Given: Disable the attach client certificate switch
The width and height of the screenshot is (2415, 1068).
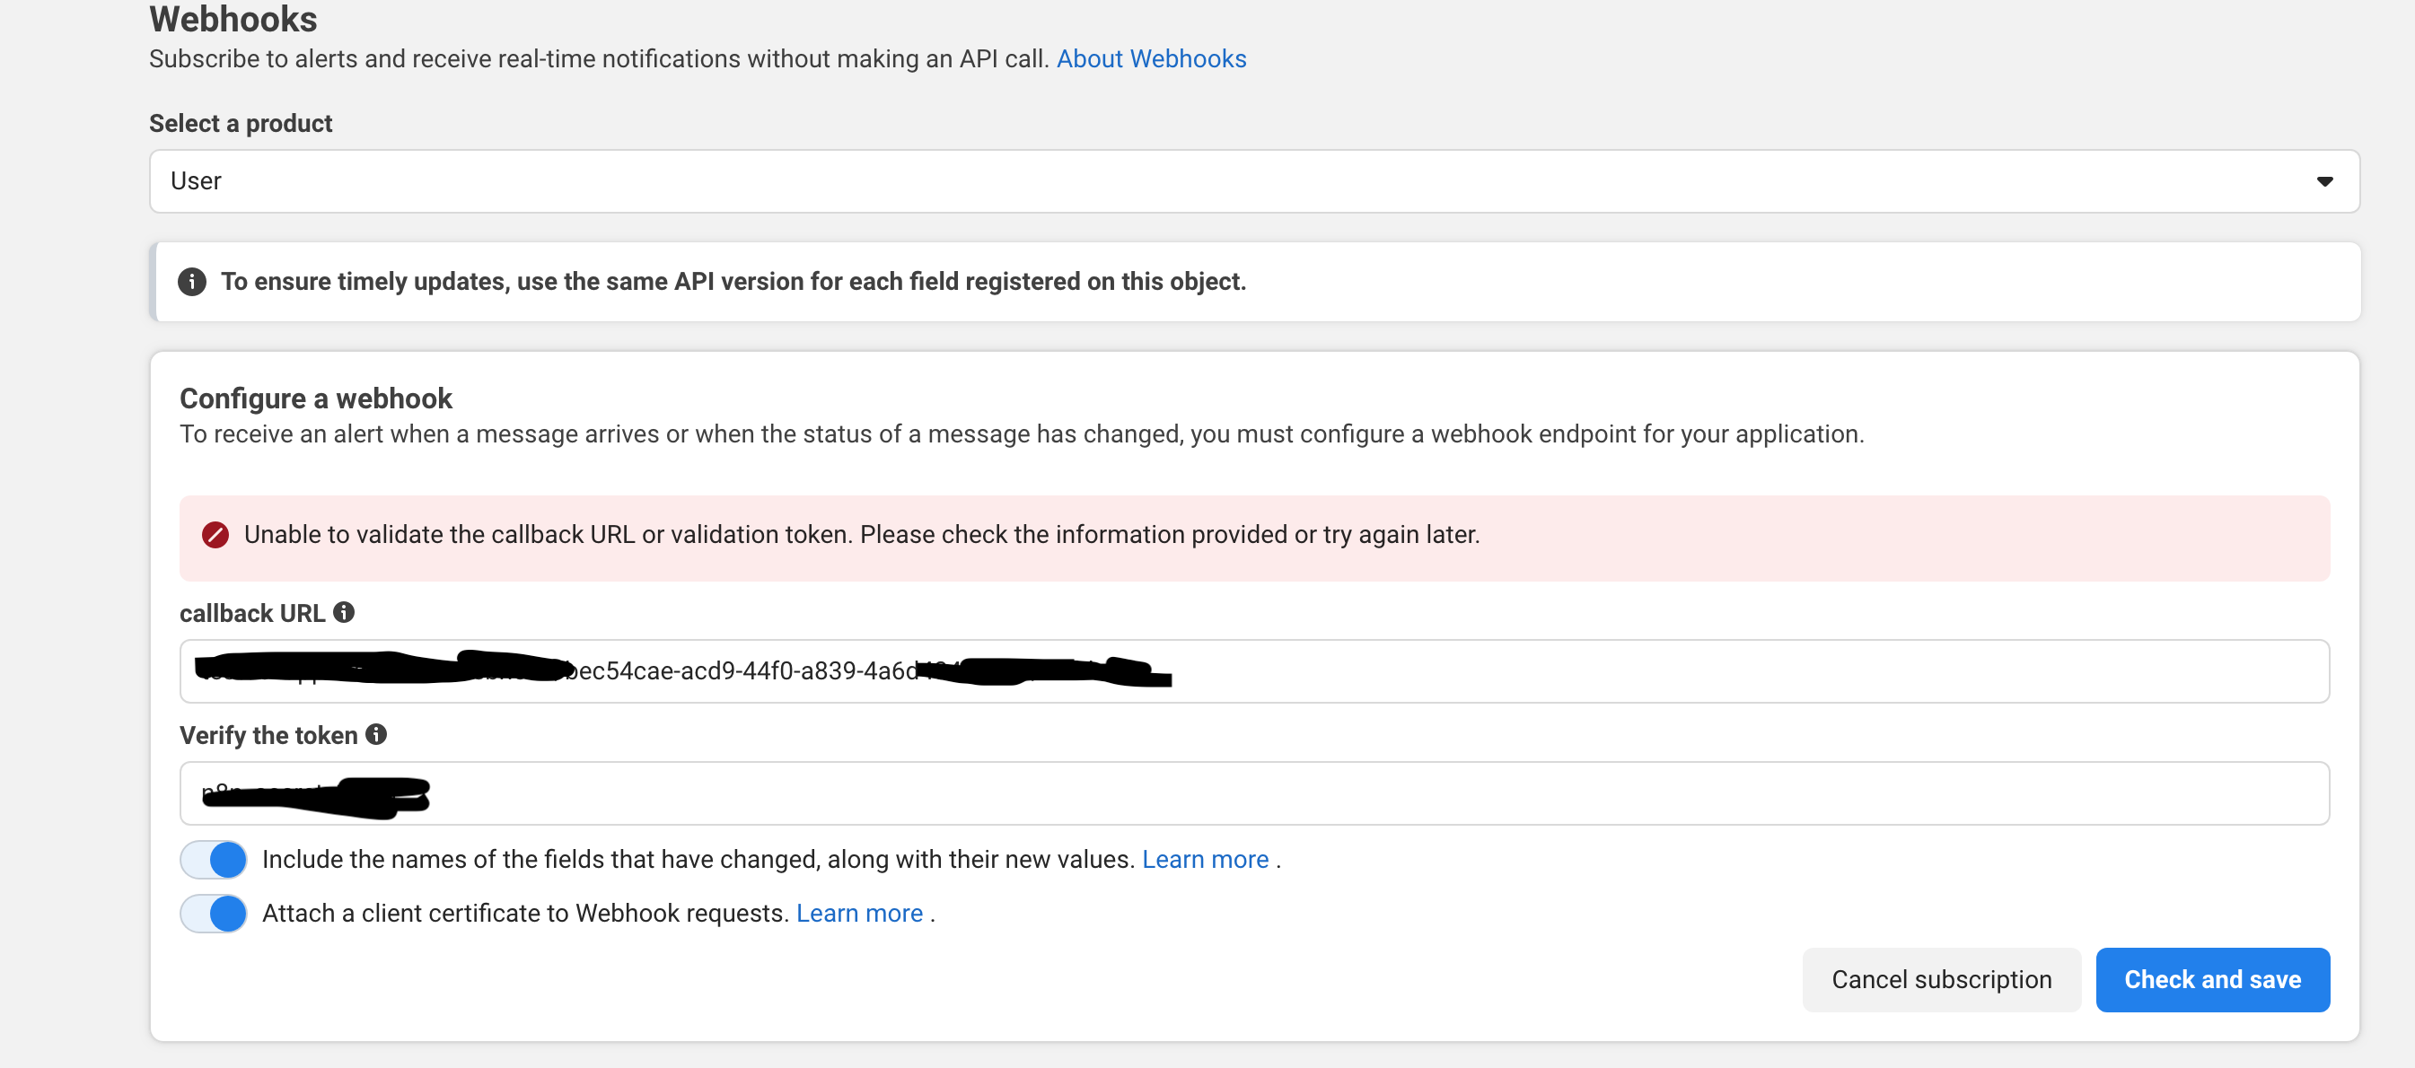Looking at the screenshot, I should 214,914.
